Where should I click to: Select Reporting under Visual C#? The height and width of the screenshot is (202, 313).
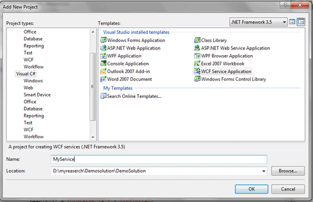tap(34, 116)
